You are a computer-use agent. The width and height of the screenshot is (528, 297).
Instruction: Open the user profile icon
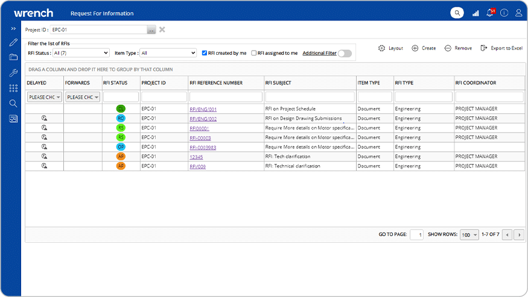[518, 13]
